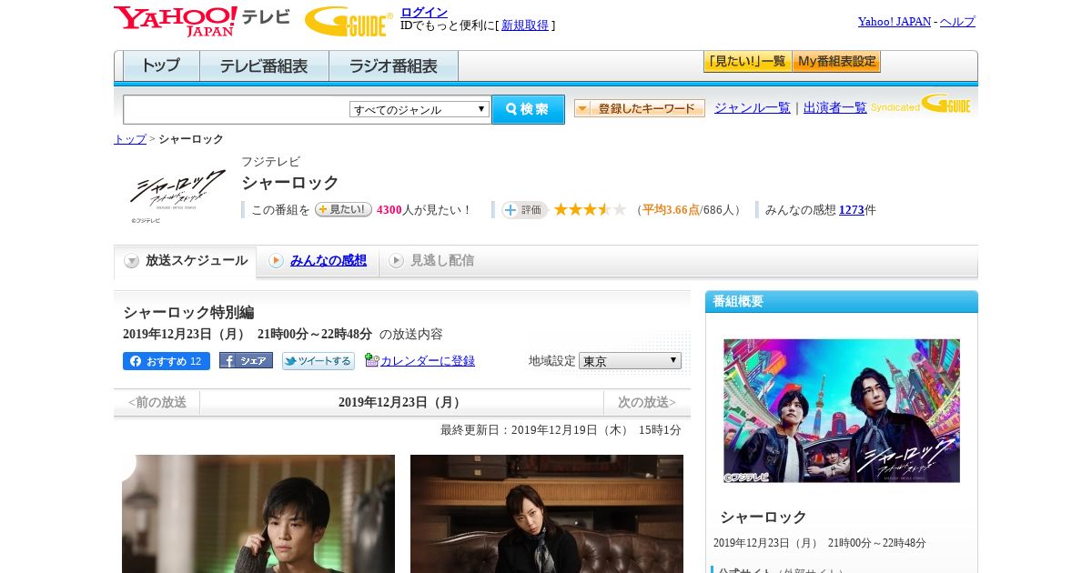Go to <前の放送 previous broadcast
Viewport: 1092px width, 573px height.
[157, 402]
